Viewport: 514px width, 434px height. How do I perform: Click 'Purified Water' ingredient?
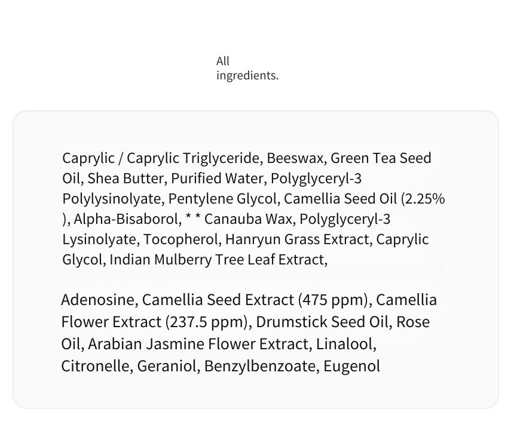pyautogui.click(x=217, y=178)
